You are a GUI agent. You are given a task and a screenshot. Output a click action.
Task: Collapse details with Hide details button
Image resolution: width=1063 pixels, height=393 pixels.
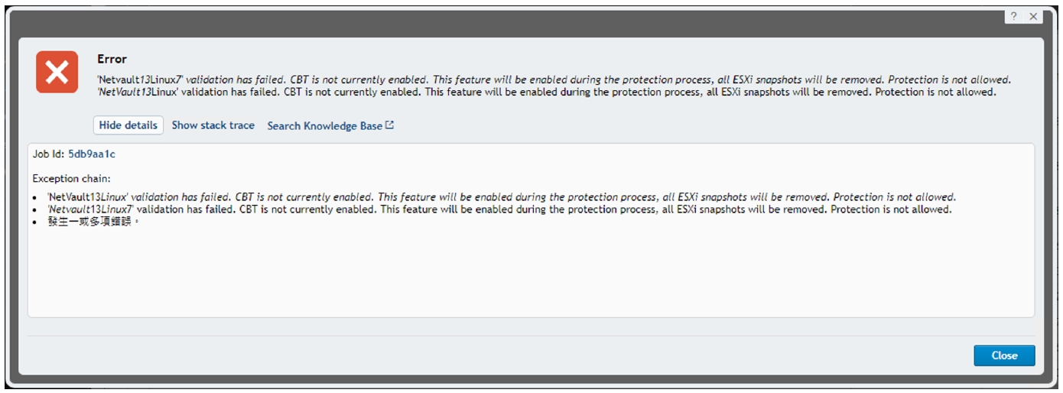tap(128, 125)
